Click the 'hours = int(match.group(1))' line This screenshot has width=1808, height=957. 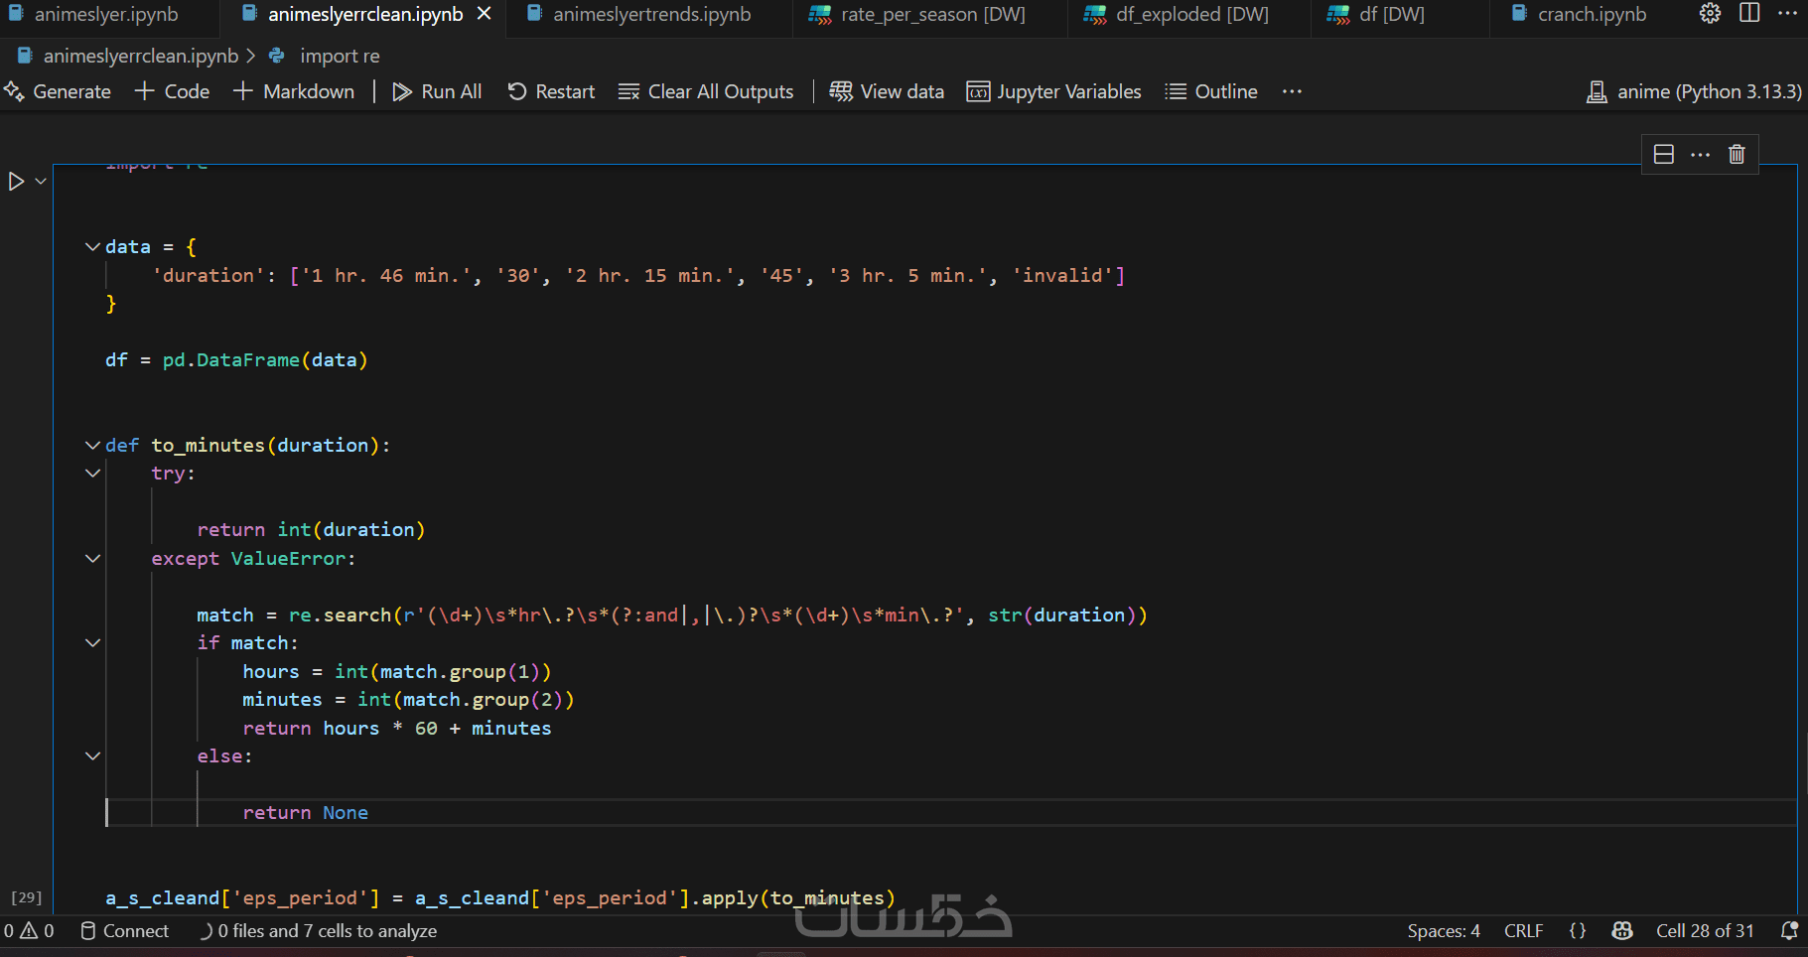point(396,672)
